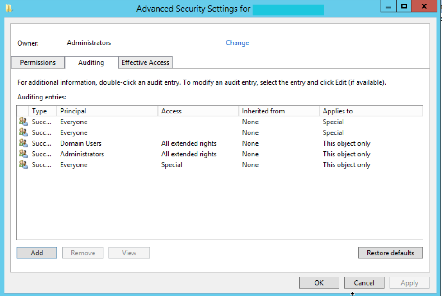
Task: Click the Remove button
Action: [83, 253]
